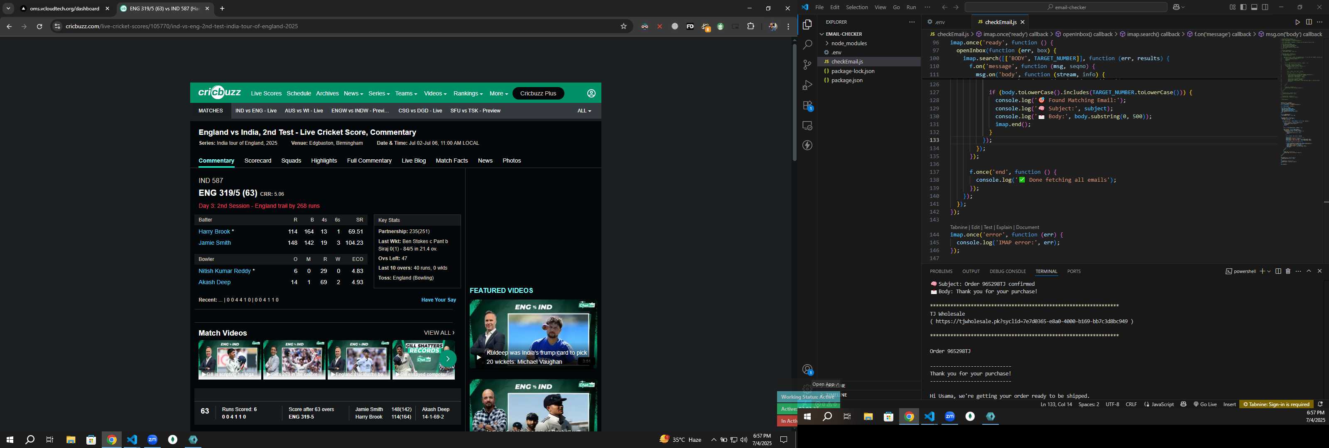Open the Explorer view in VS Code activity bar
Viewport: 1329px width, 448px height.
(x=807, y=25)
